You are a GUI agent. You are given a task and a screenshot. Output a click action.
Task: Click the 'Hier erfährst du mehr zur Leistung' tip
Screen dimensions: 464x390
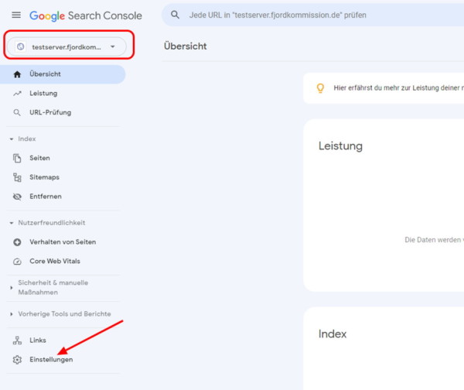click(398, 88)
